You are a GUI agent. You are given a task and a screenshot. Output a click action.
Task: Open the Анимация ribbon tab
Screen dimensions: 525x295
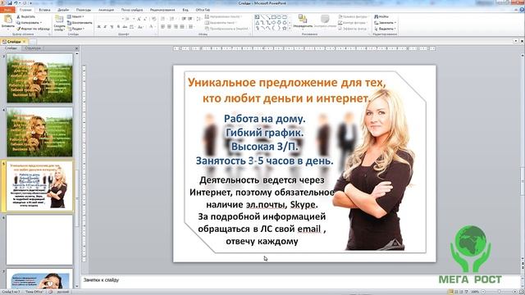[x=106, y=10]
